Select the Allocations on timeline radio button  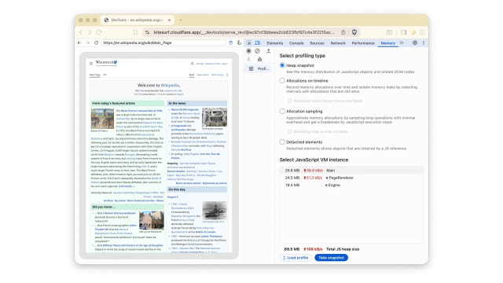point(282,80)
